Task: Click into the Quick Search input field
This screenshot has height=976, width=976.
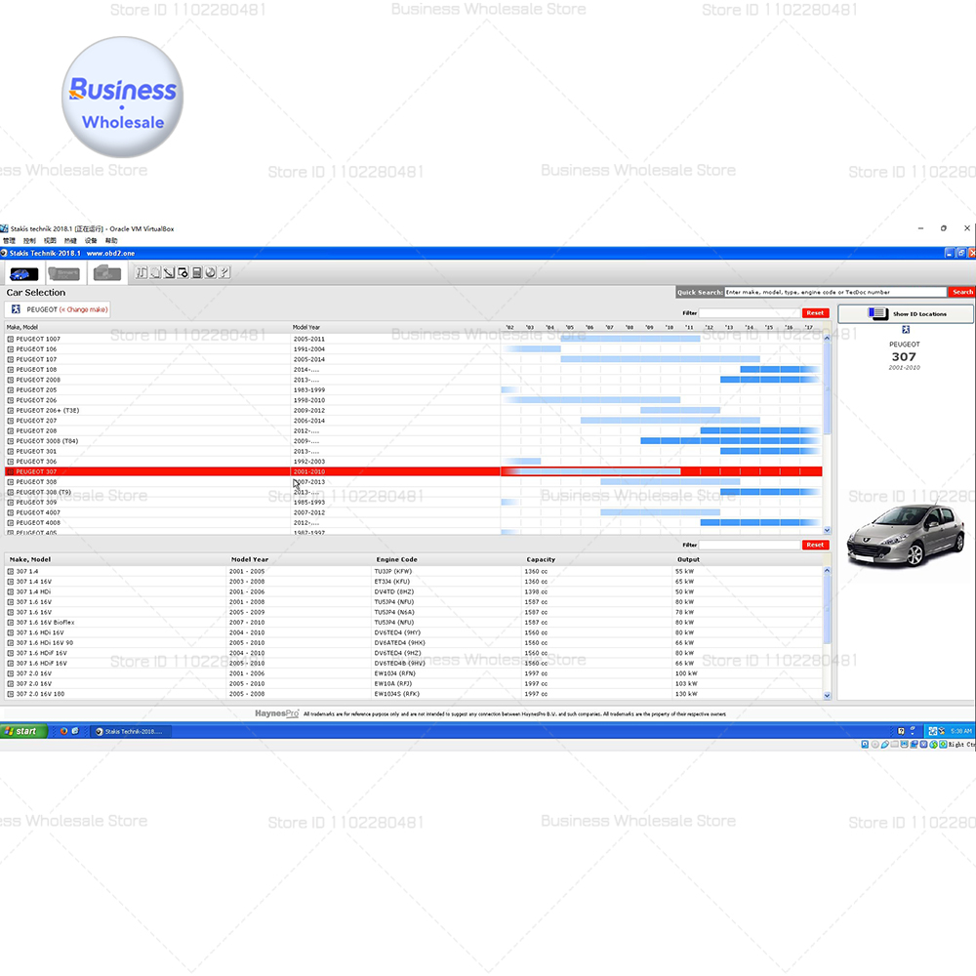Action: (x=835, y=292)
